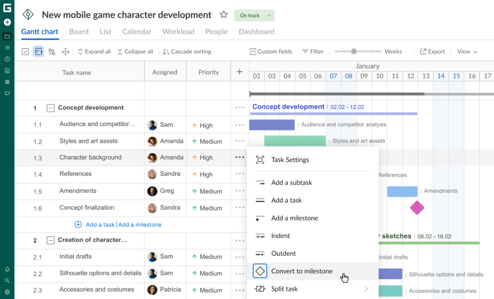Choose Add a subtask from the menu
Image resolution: width=494 pixels, height=299 pixels.
[292, 182]
